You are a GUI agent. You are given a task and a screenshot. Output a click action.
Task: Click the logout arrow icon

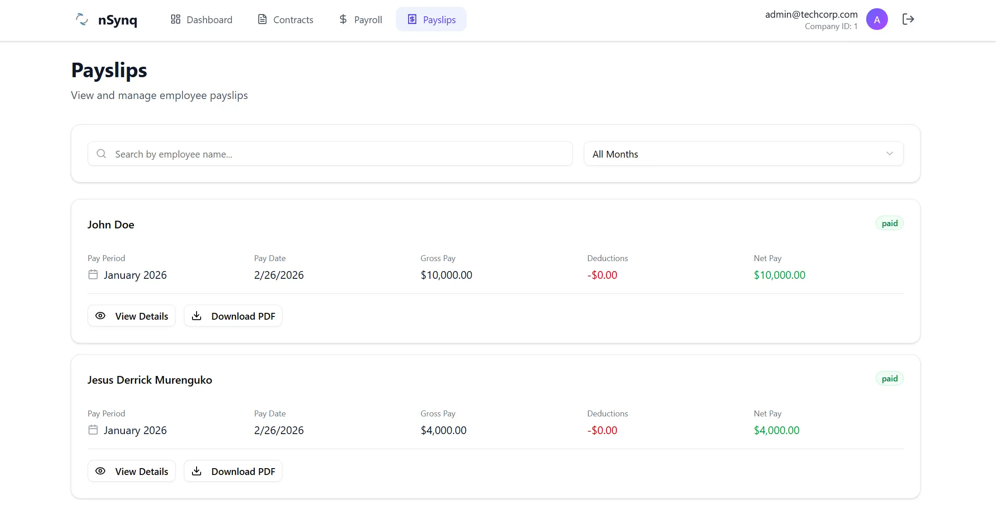(x=909, y=19)
